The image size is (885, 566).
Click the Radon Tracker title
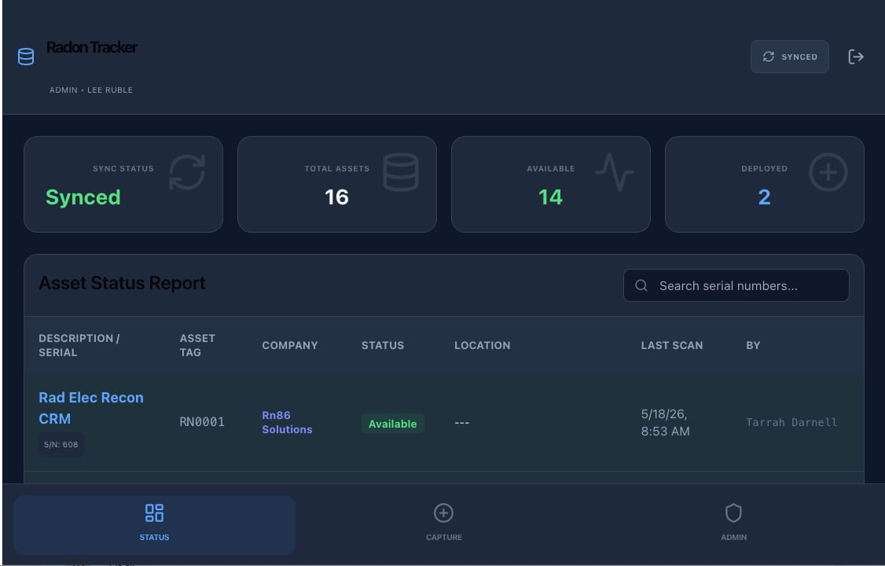92,47
